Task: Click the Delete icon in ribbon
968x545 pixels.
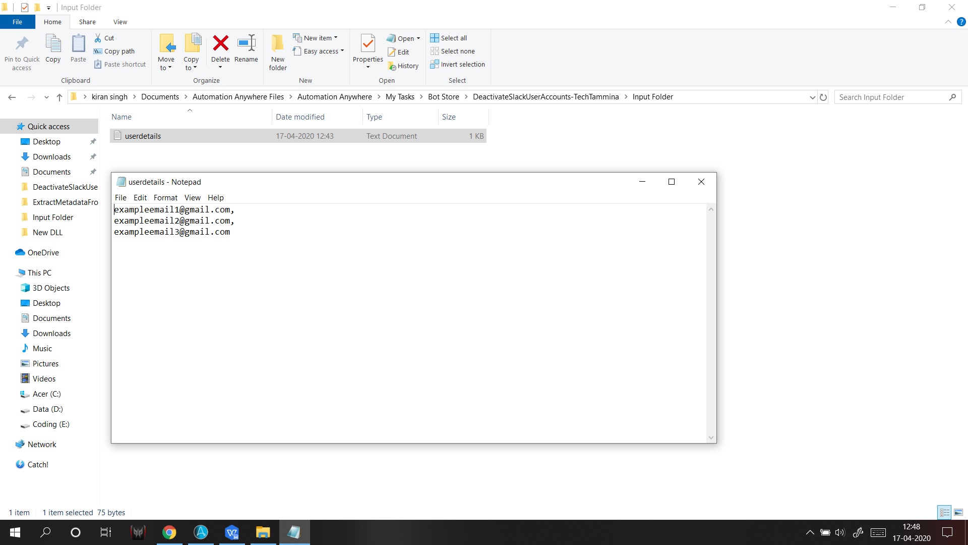Action: (220, 44)
